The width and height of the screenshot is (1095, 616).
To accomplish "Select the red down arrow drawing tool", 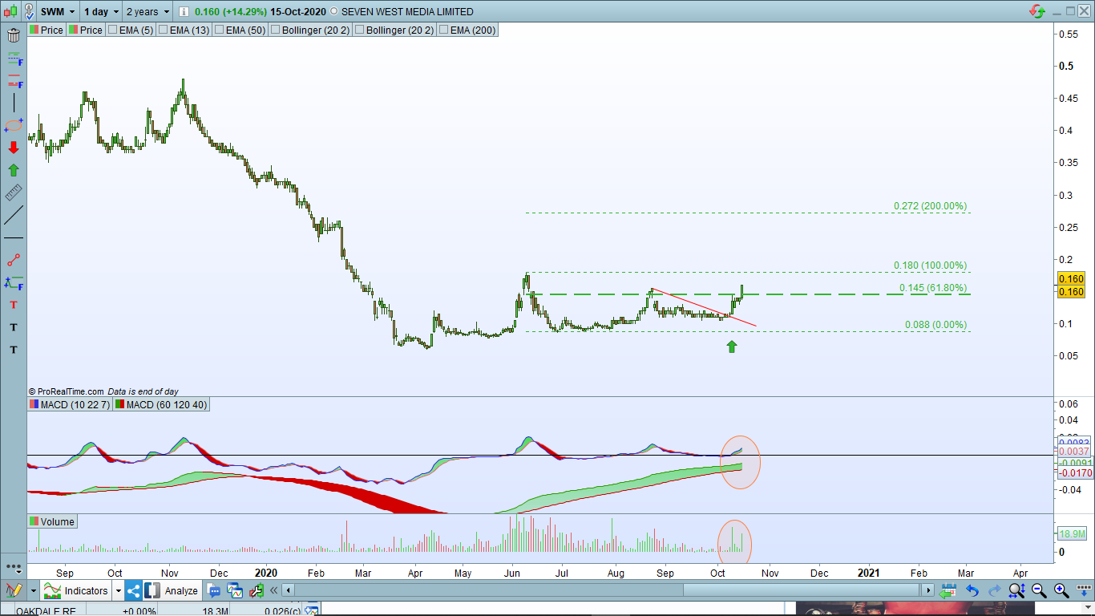I will [14, 148].
